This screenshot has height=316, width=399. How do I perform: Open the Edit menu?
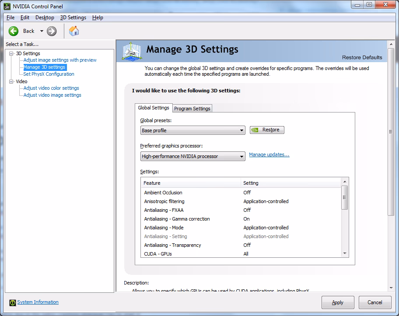pyautogui.click(x=25, y=18)
